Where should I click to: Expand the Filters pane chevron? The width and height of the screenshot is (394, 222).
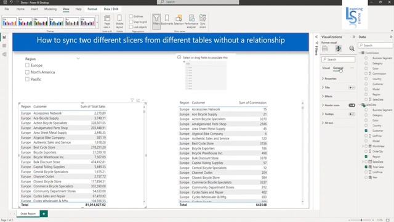316,37
